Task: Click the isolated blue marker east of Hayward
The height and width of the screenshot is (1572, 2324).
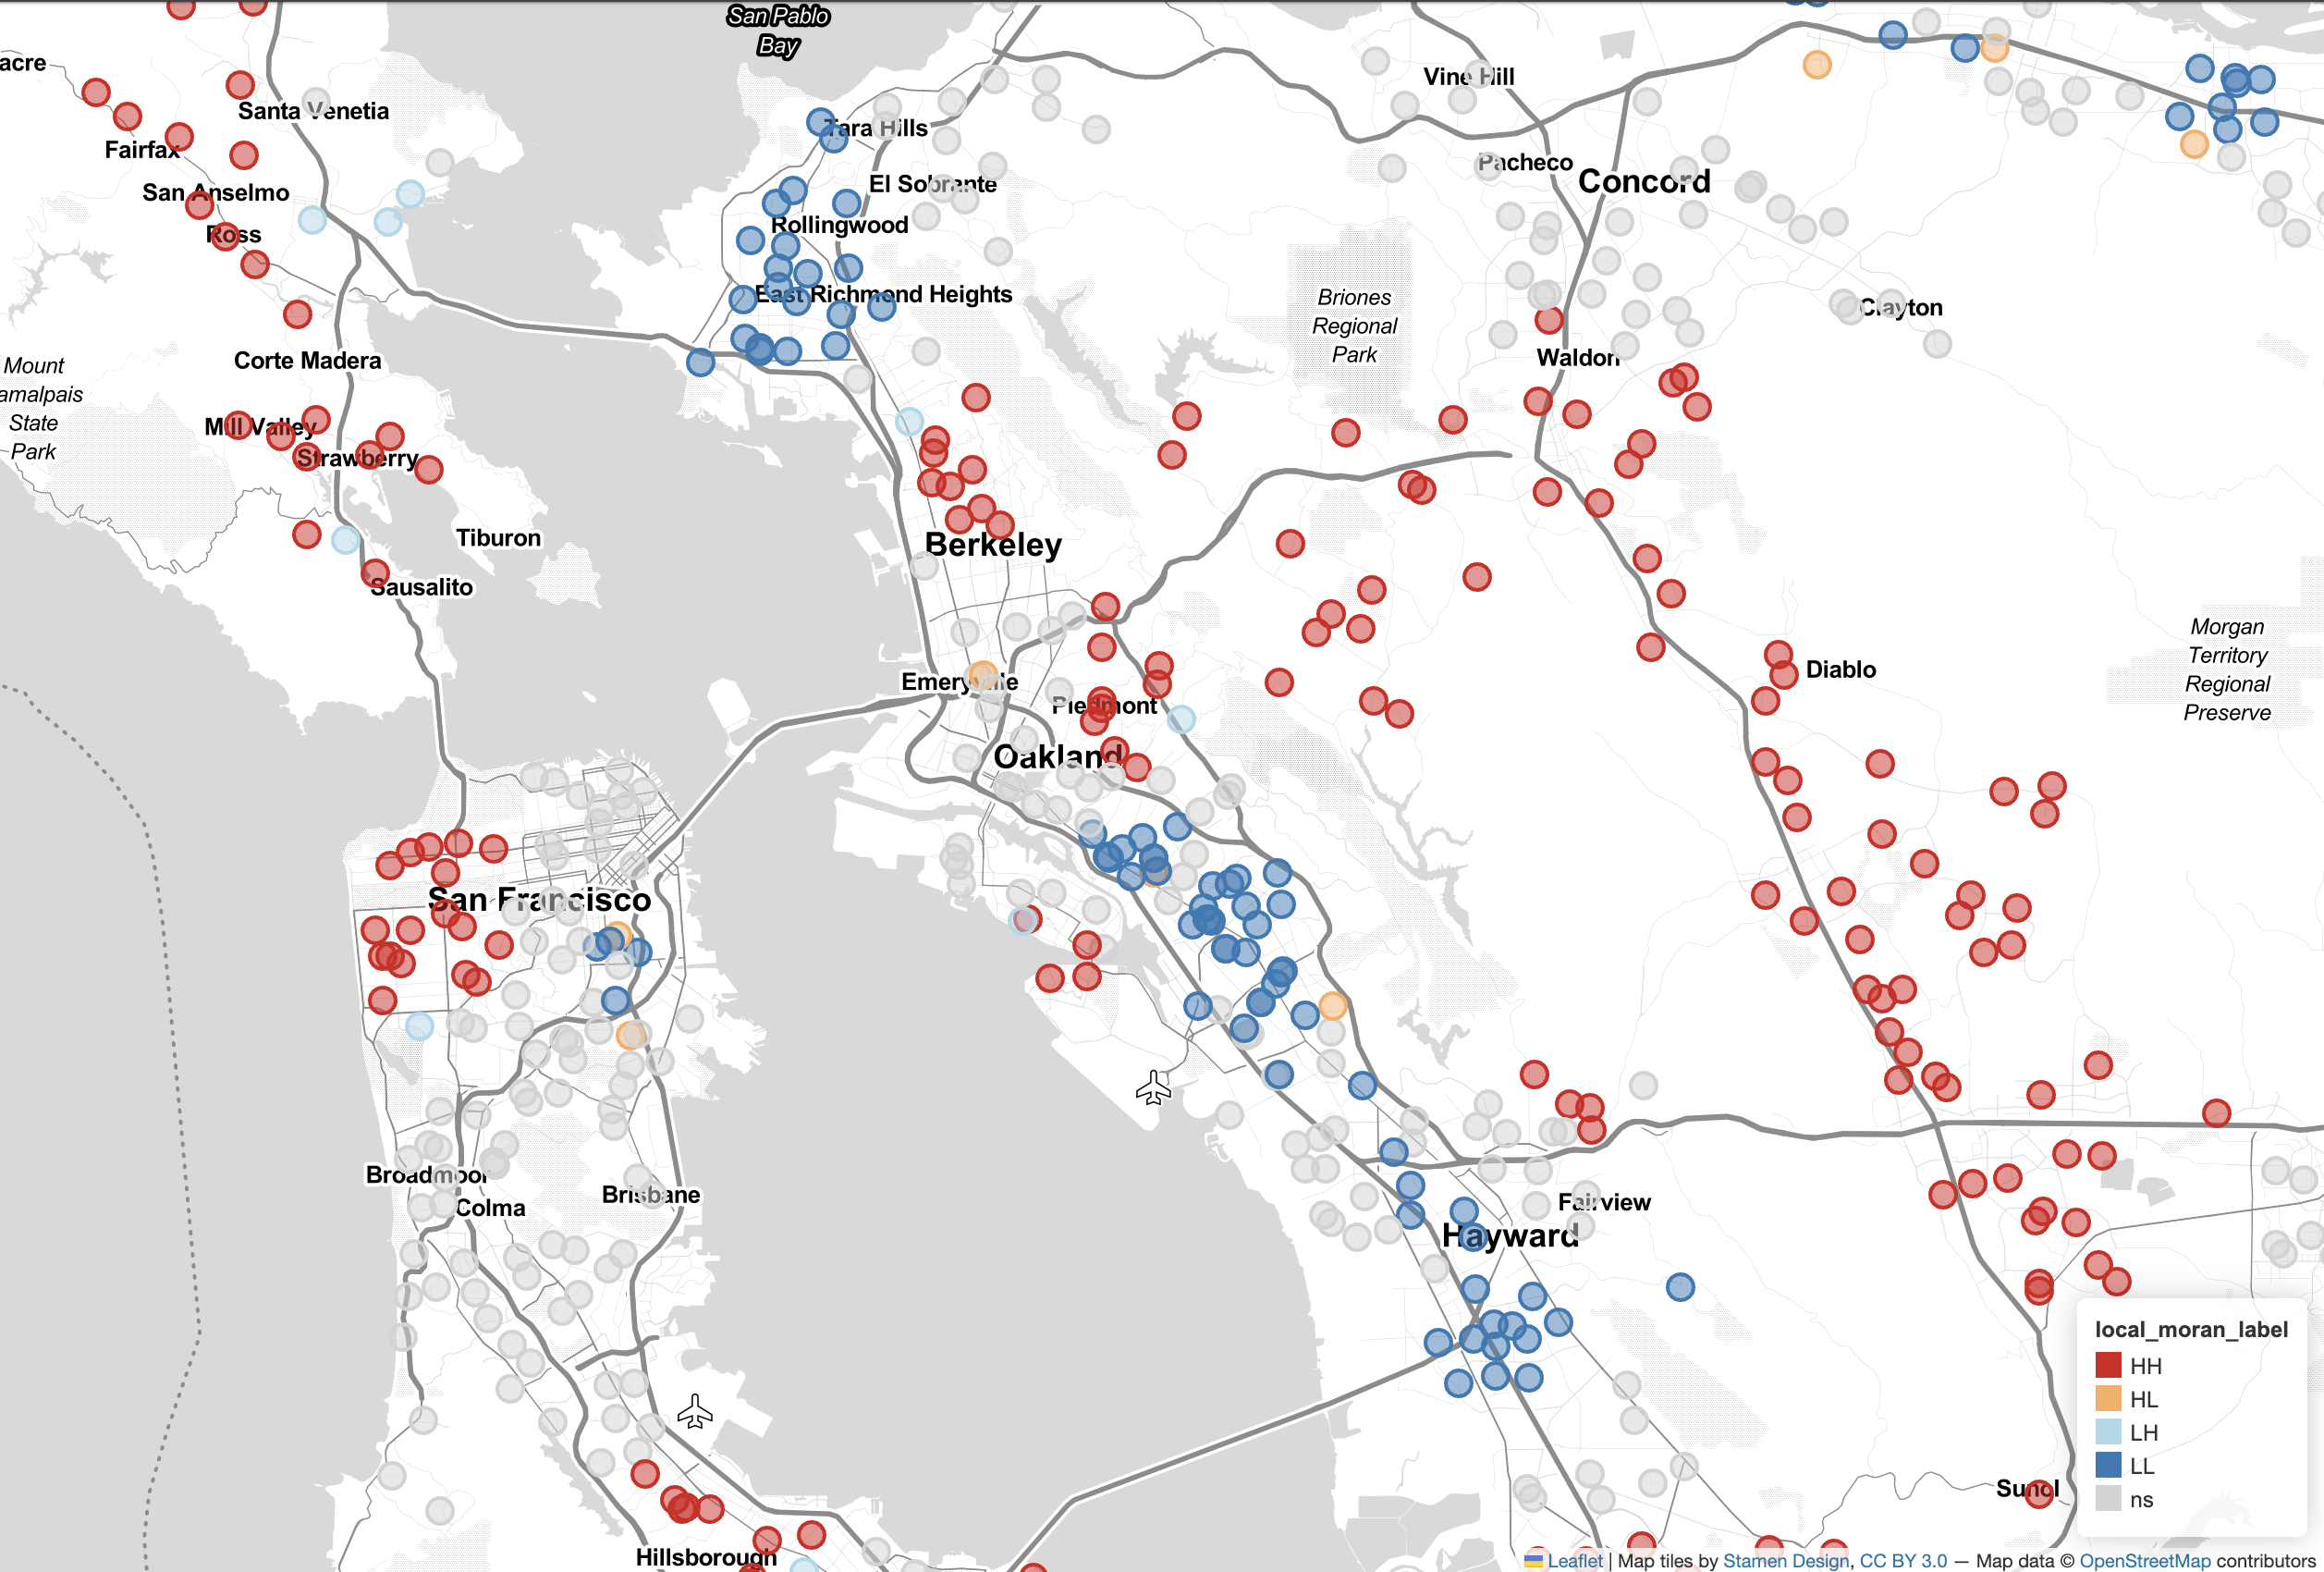Action: pyautogui.click(x=1680, y=1287)
